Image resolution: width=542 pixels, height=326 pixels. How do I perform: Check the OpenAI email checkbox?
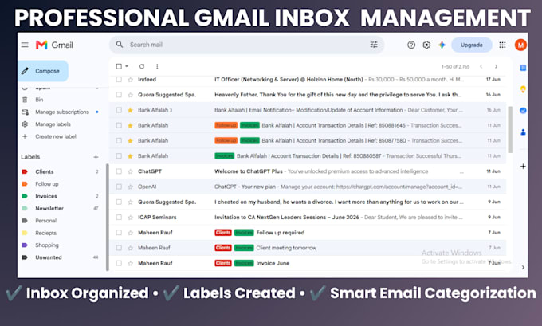[119, 187]
